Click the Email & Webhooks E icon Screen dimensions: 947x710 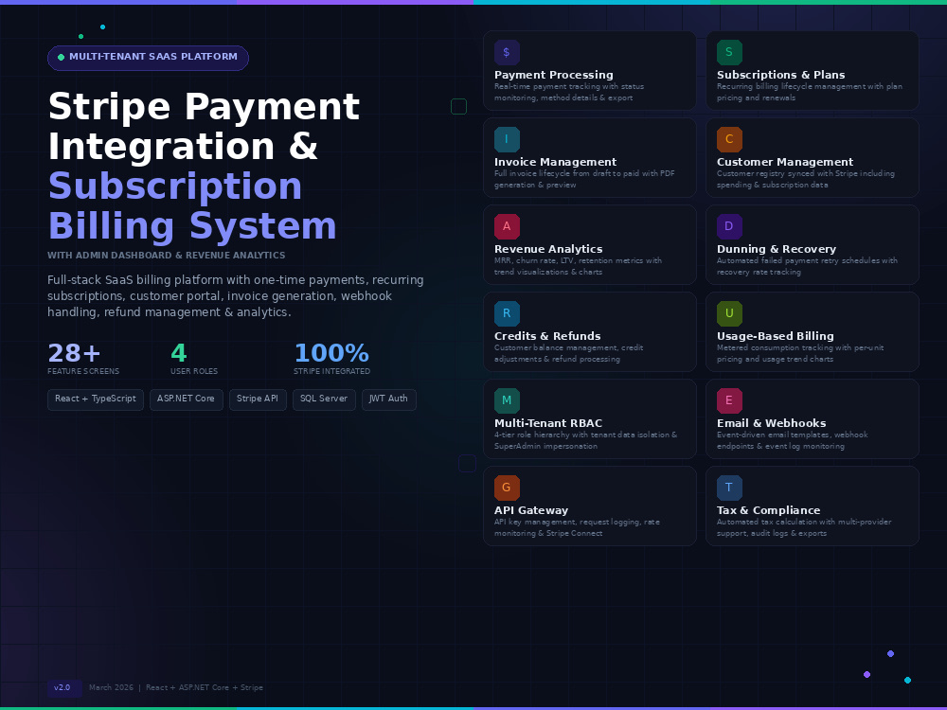pyautogui.click(x=729, y=400)
